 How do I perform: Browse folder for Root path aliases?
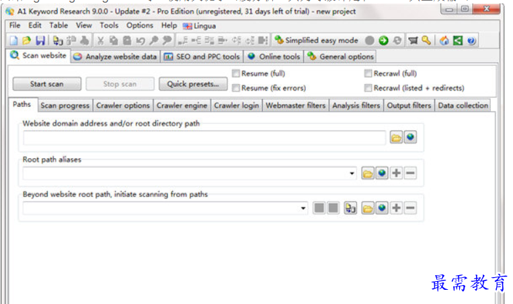(x=368, y=173)
